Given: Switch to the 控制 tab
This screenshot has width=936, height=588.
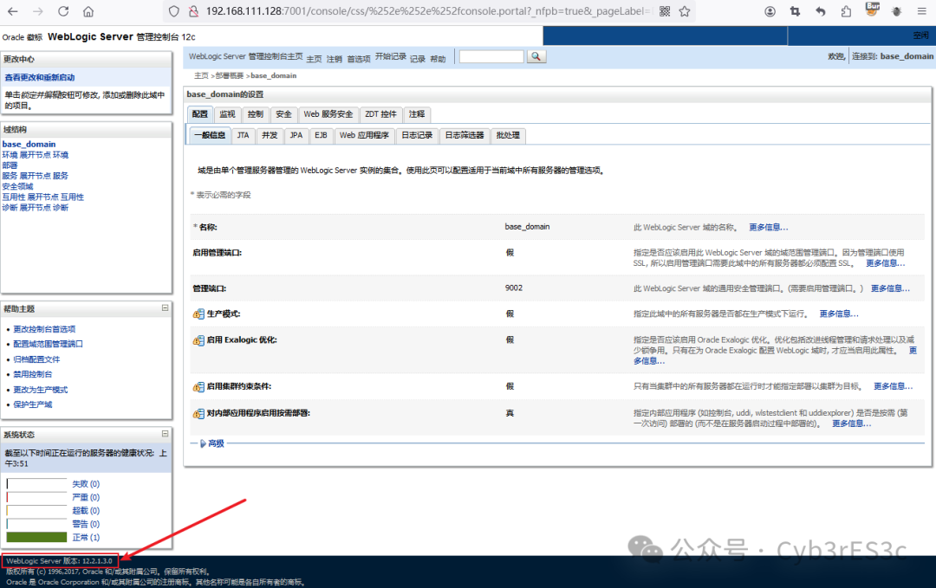Looking at the screenshot, I should point(256,114).
